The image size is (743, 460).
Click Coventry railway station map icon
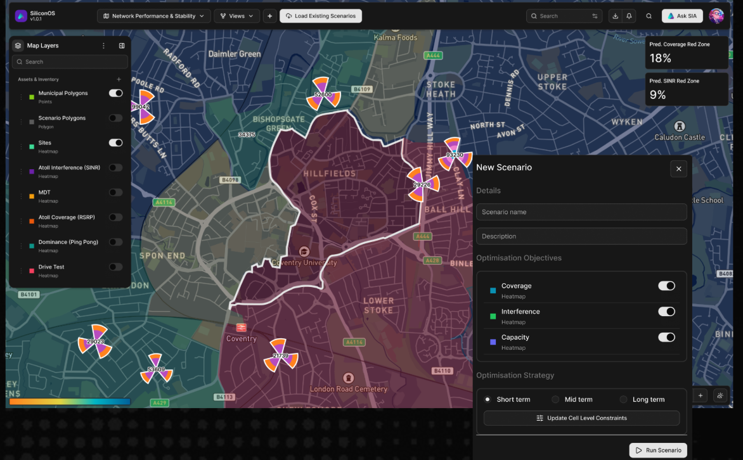click(241, 328)
